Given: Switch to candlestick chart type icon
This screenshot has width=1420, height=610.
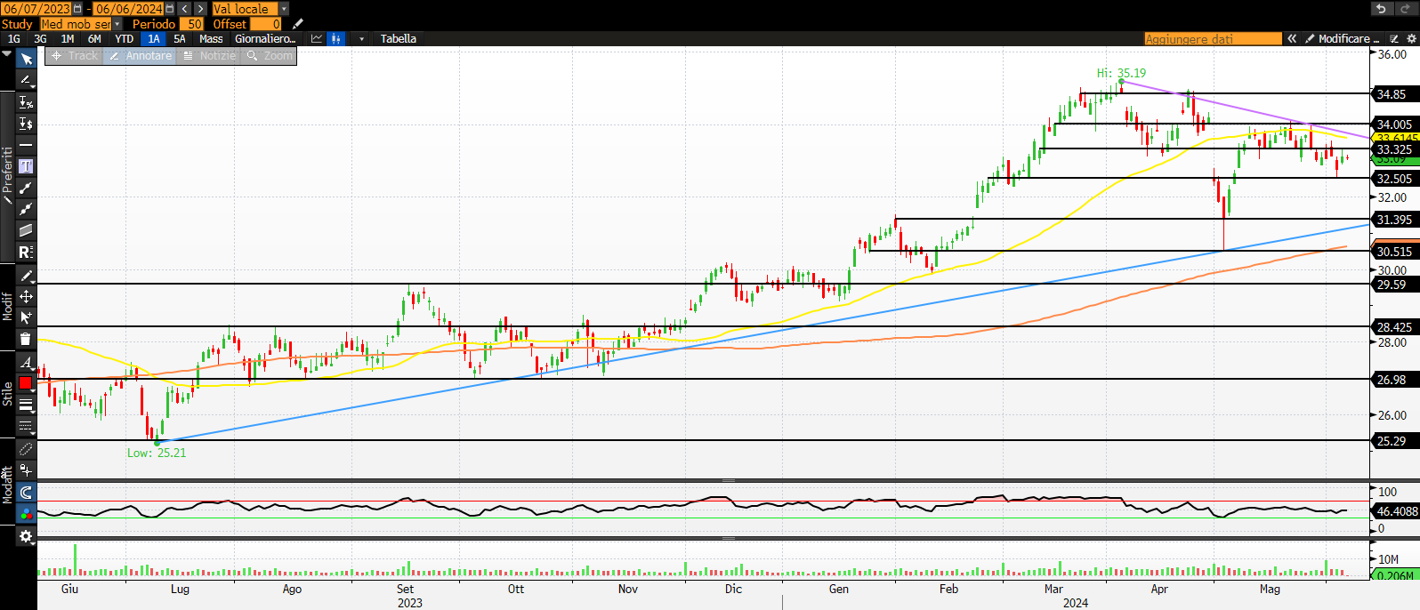Looking at the screenshot, I should tap(336, 39).
